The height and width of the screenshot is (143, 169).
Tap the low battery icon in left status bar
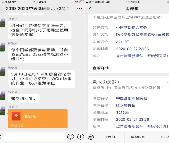[82, 2]
